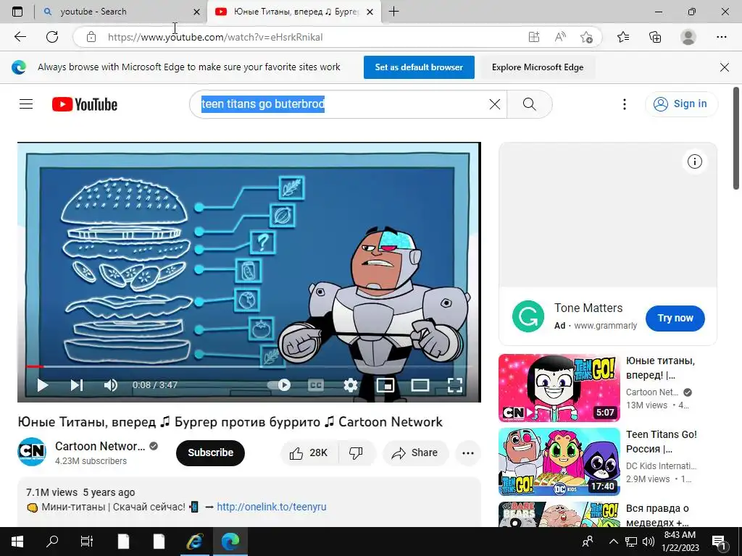Toggle the autoplay switch in player
Screen dimensions: 742x556
pyautogui.click(x=279, y=385)
